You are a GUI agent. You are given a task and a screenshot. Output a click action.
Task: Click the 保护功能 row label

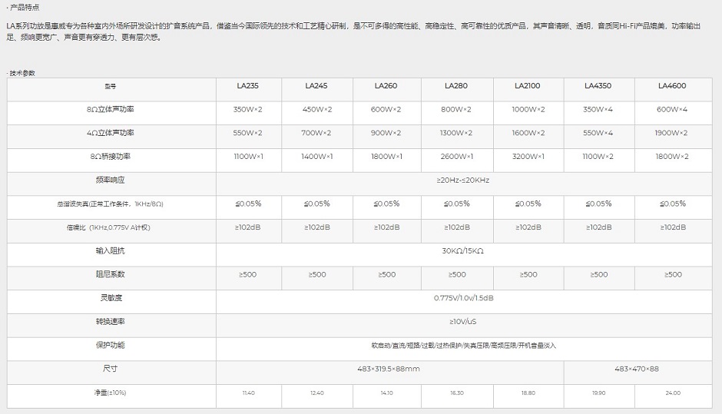111,345
